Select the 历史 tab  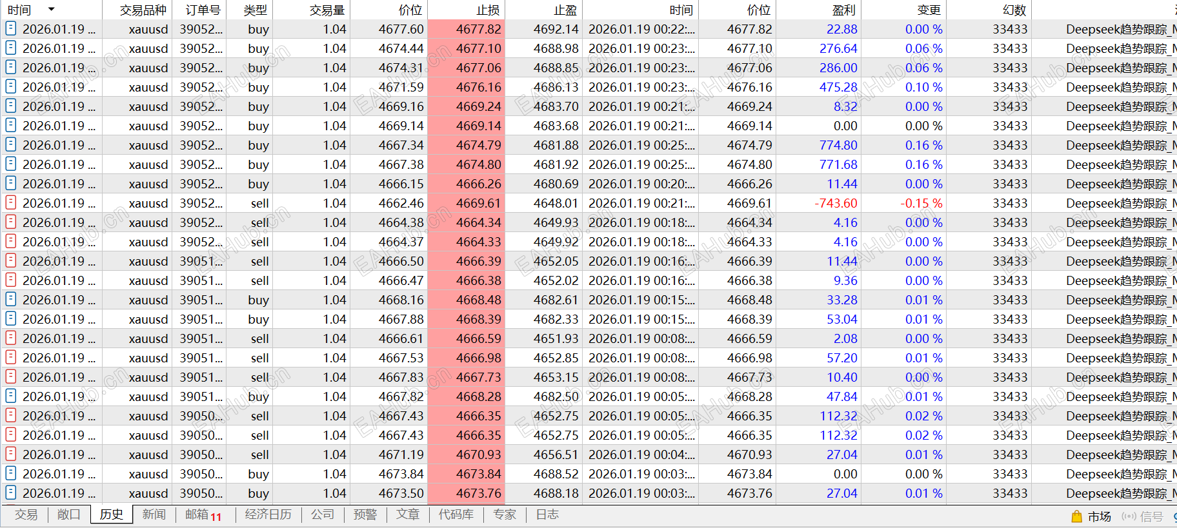(112, 514)
